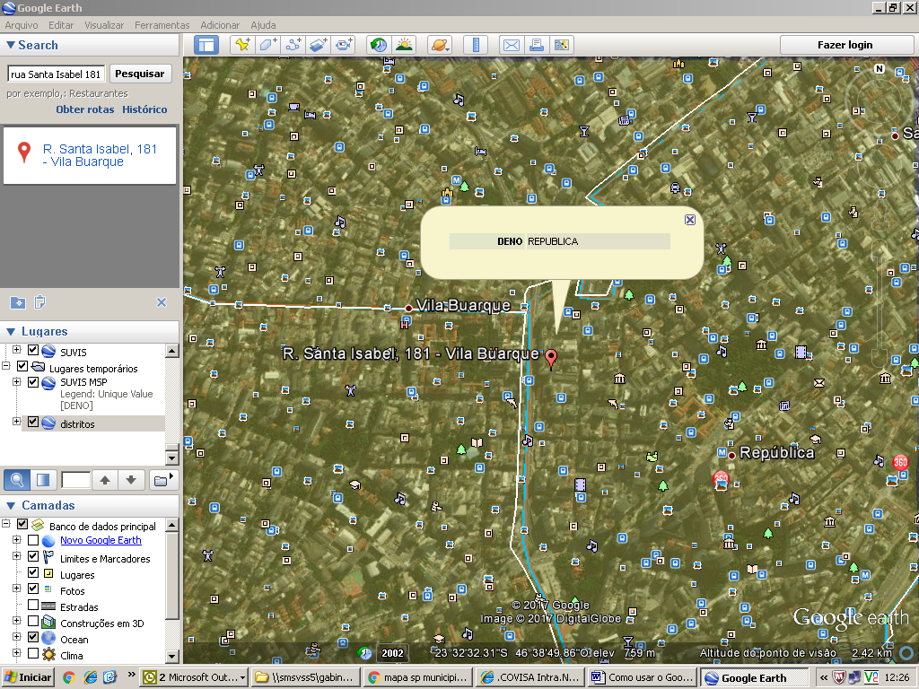Click Lugares list scrollbar down arrow
Viewport: 919px width, 689px height.
171,458
